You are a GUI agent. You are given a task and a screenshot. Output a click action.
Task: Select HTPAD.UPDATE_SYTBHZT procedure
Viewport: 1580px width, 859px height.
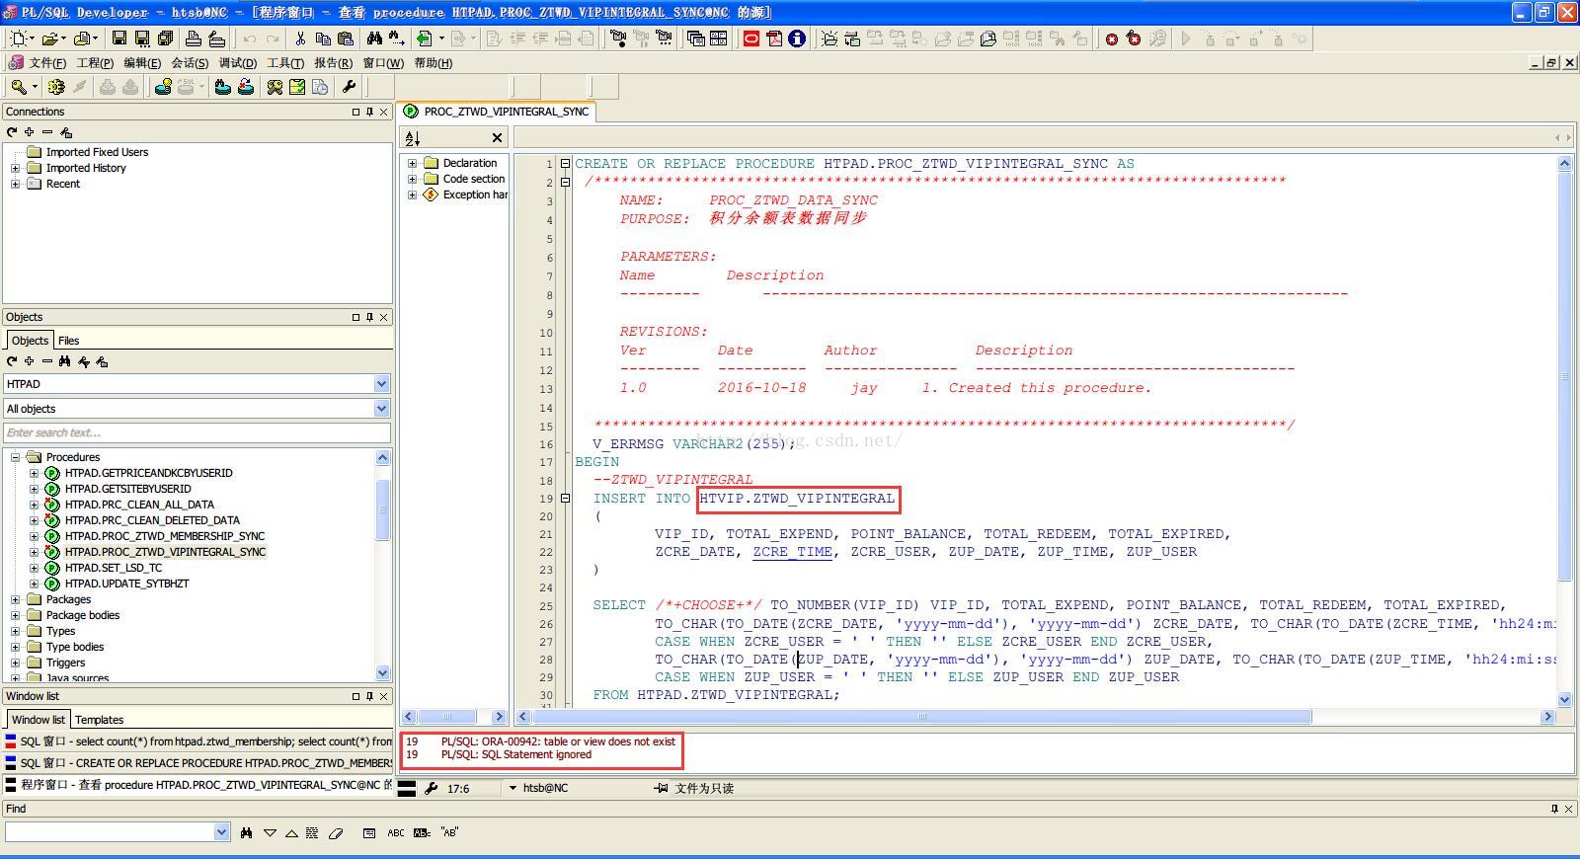pyautogui.click(x=127, y=584)
